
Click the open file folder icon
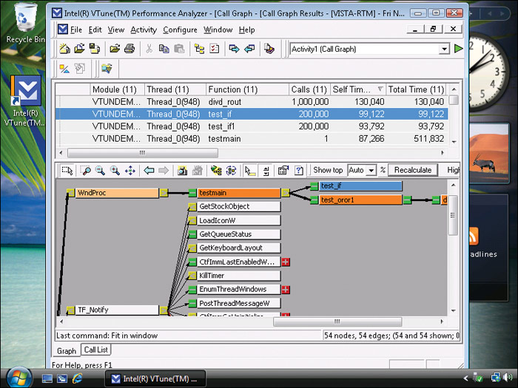tap(115, 49)
